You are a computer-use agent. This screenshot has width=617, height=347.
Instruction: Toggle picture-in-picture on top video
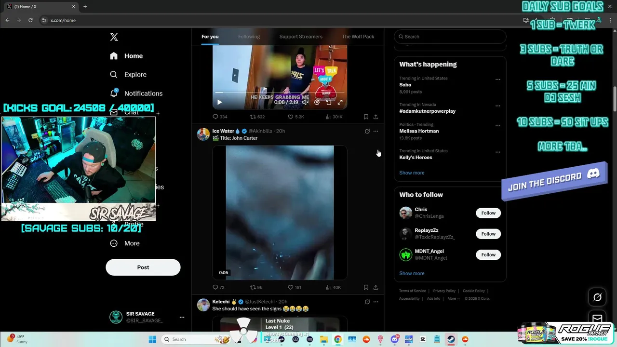(329, 102)
